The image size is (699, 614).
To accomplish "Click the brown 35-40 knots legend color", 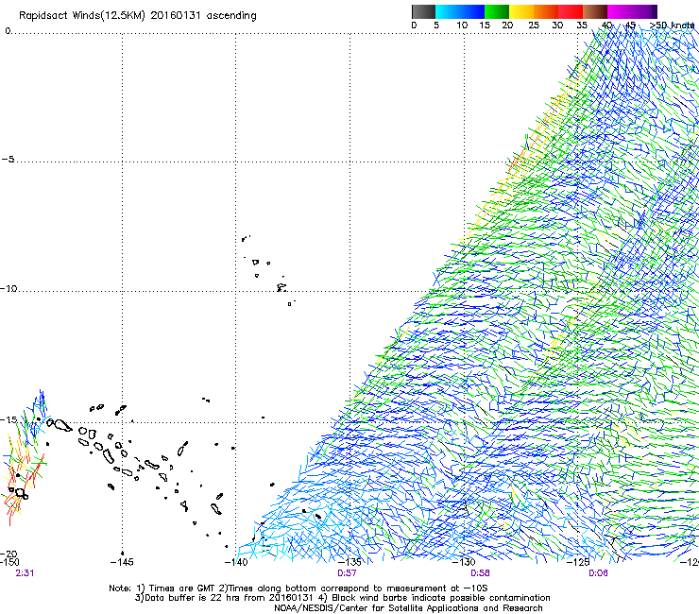I will click(x=595, y=11).
